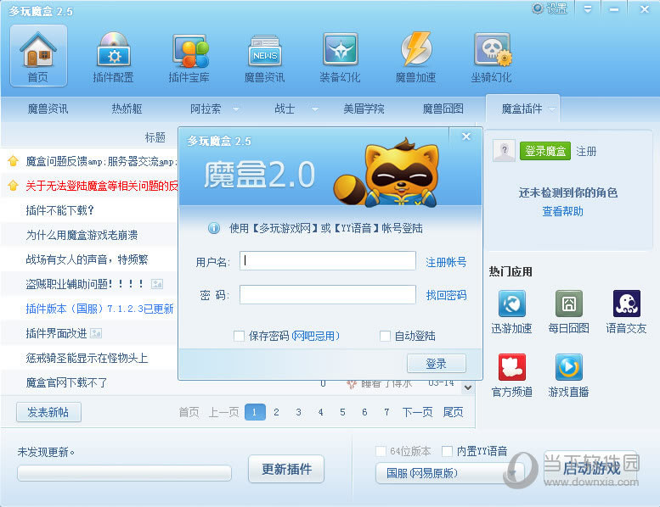The image size is (660, 507).
Task: Open 插件配置 plugin settings icon
Action: (113, 56)
